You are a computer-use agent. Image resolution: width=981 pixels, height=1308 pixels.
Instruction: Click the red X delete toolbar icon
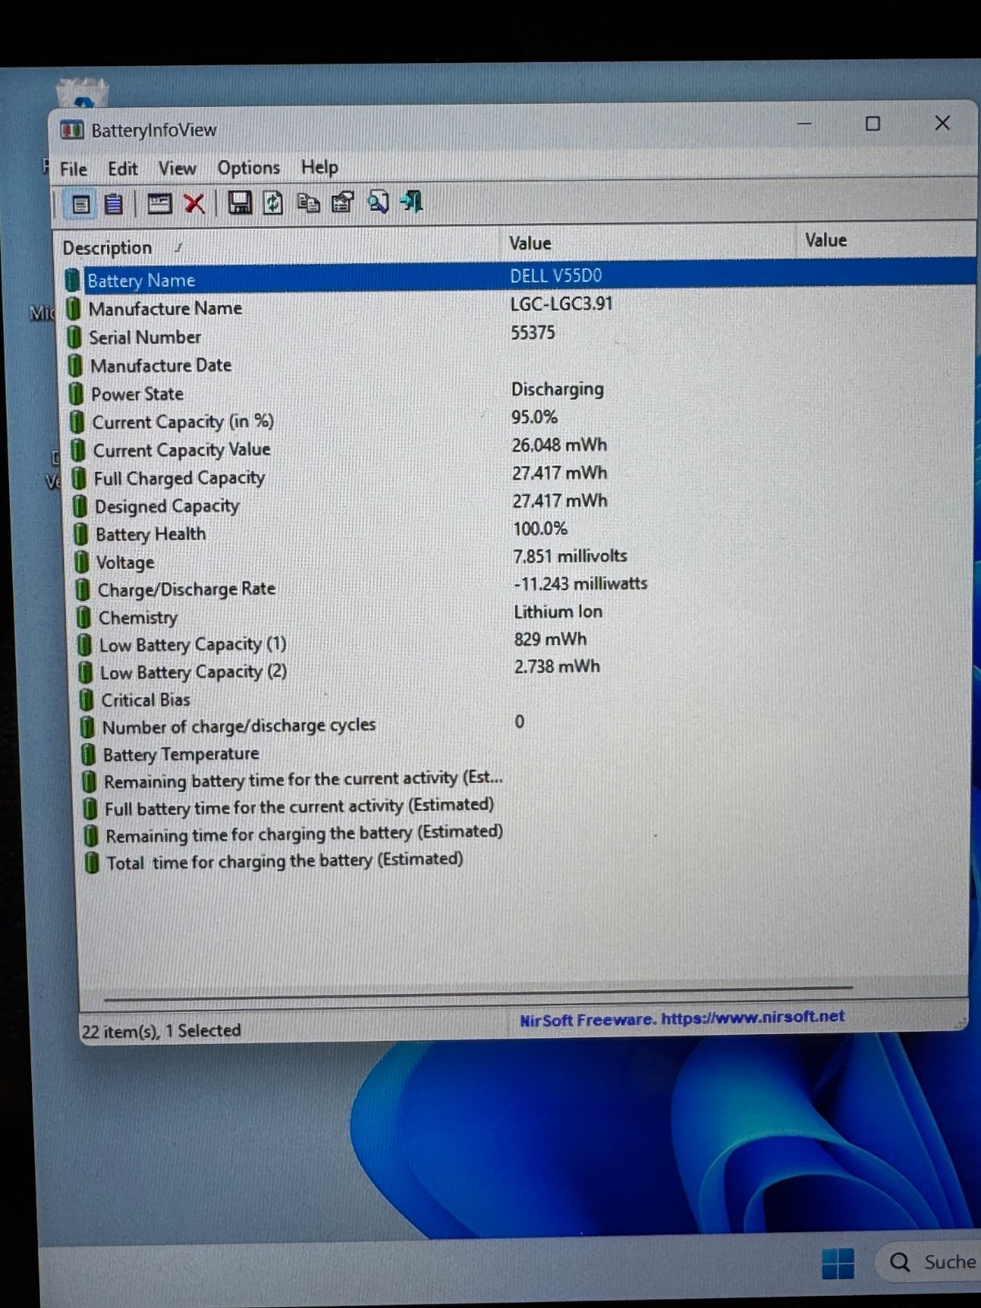pos(194,204)
